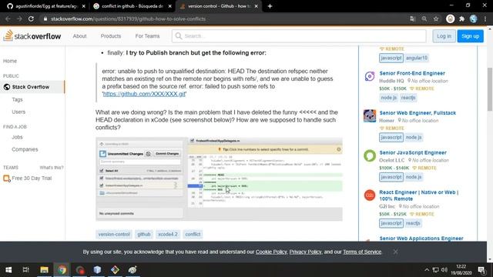Open the blue cube app on the taskbar
The width and height of the screenshot is (493, 277).
pyautogui.click(x=98, y=270)
